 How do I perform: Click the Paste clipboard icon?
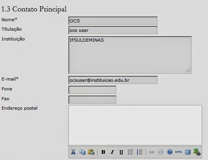(x=91, y=152)
